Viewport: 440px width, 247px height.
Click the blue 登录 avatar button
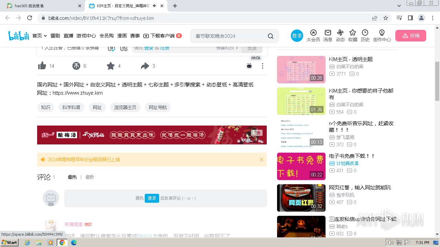click(297, 36)
